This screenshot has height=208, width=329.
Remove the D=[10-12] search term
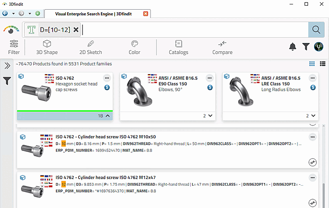point(76,30)
